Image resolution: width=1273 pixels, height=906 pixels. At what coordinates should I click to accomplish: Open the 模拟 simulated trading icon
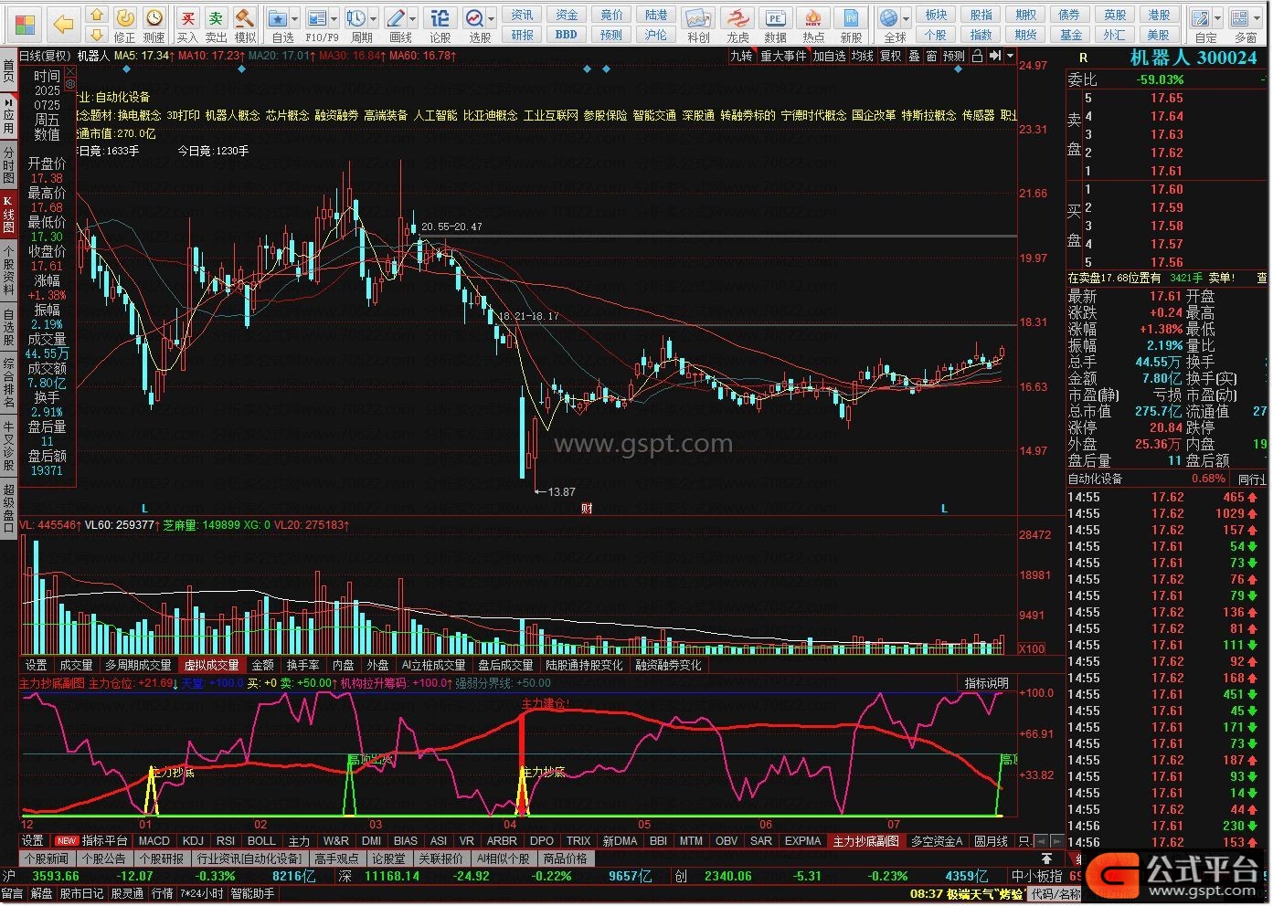tap(244, 26)
